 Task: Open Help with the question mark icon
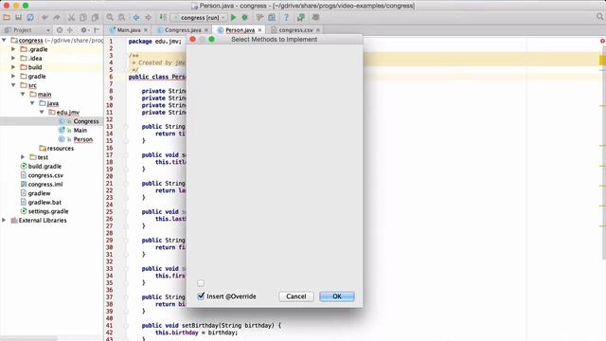point(286,17)
